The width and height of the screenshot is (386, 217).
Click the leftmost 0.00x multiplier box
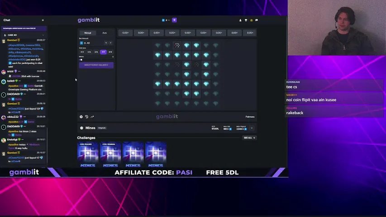(x=125, y=33)
